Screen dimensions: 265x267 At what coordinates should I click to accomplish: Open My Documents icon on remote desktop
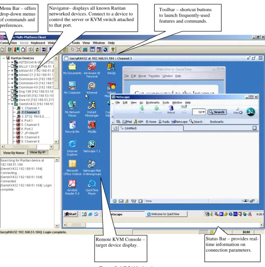tap(72, 68)
